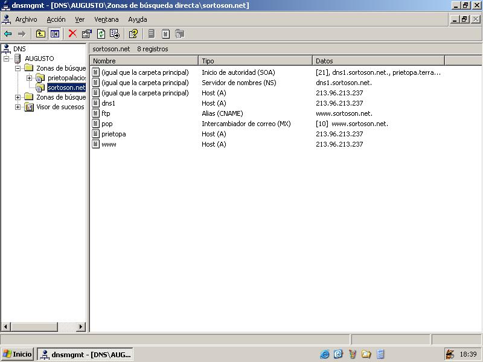483x362 pixels.
Task: Click the record icon beside ftp
Action: (x=96, y=113)
